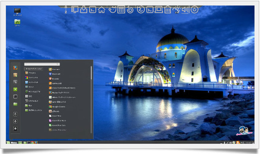
Task: Select the Sound & Video category
Action: tap(33, 91)
